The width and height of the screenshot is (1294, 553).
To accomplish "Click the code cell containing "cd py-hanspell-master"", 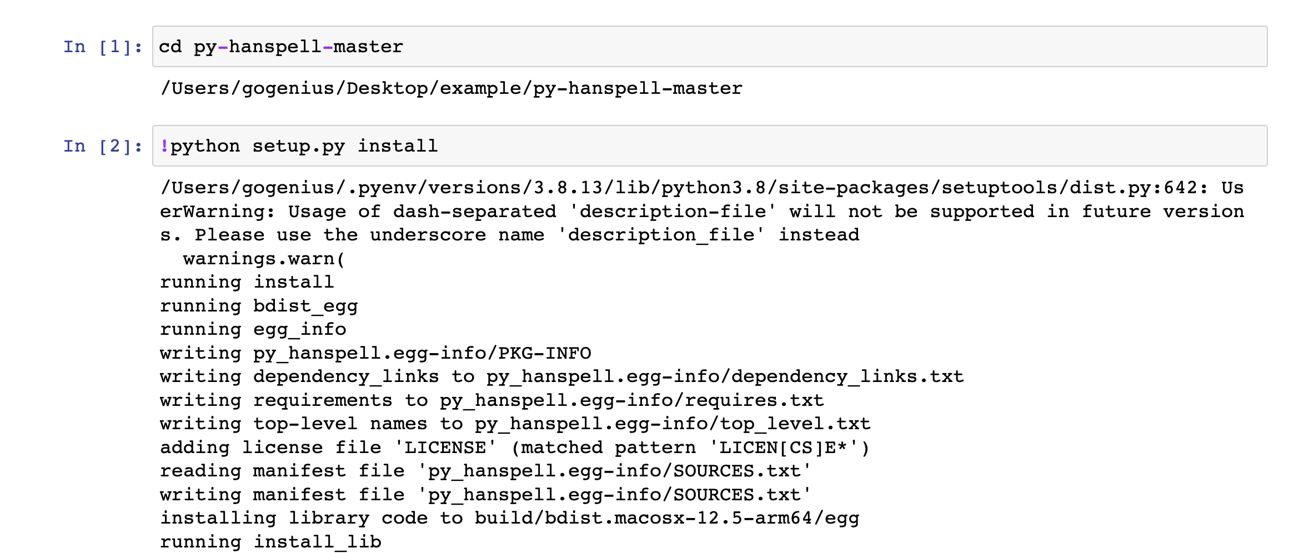I will (709, 47).
